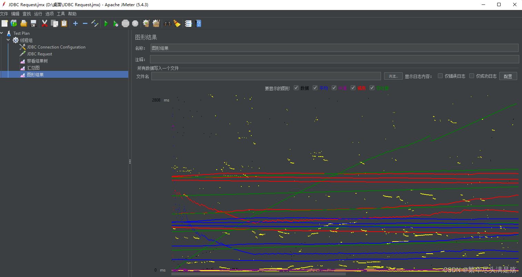Click the Save test plan icon

click(33, 23)
